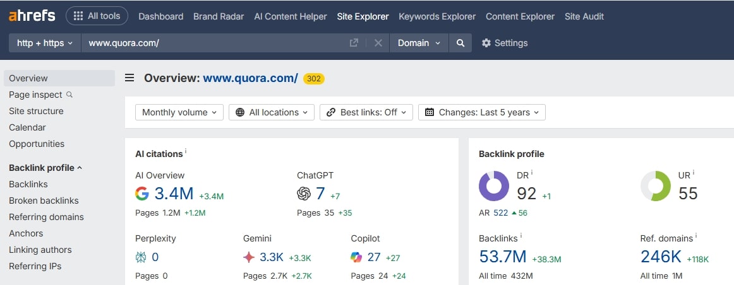
Task: Open the Domain mode dropdown
Action: coord(419,43)
